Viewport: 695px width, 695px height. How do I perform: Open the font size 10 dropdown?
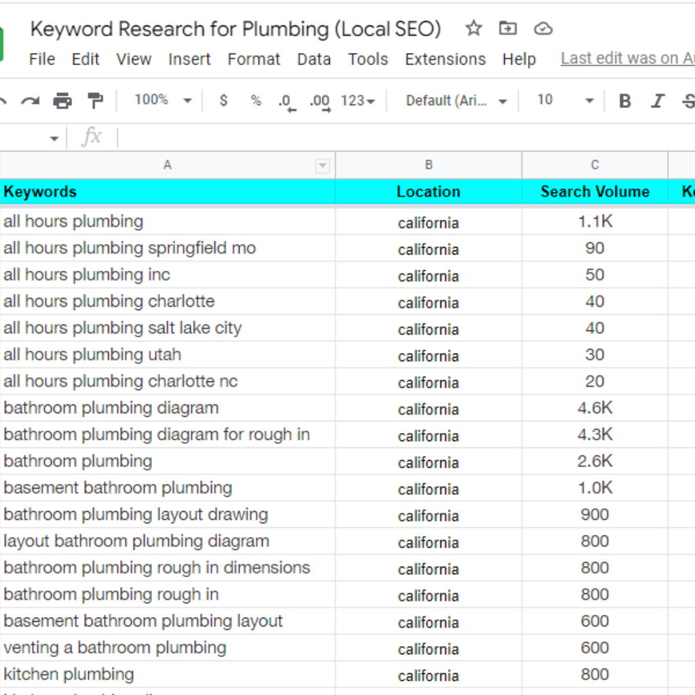click(x=565, y=100)
